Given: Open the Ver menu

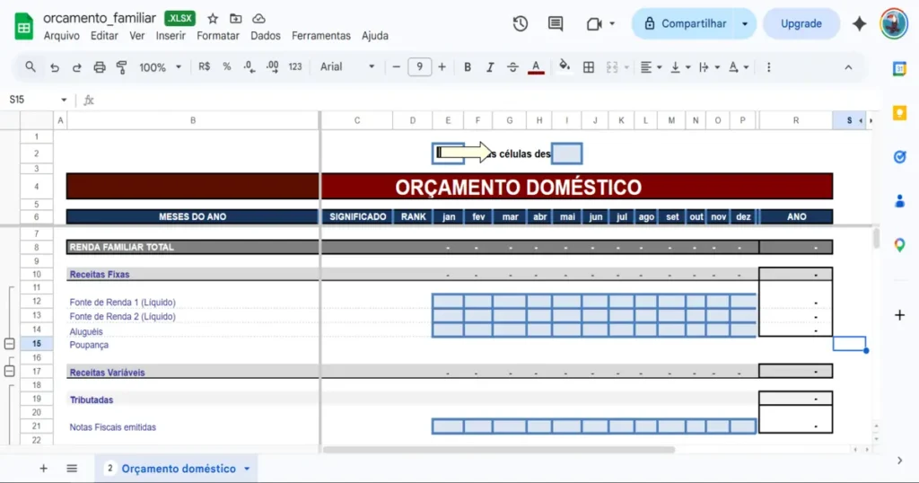Looking at the screenshot, I should [137, 36].
